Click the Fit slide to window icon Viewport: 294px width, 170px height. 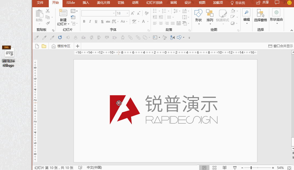pos(289,168)
